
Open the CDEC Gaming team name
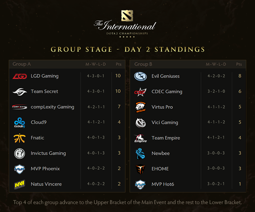tap(167, 92)
